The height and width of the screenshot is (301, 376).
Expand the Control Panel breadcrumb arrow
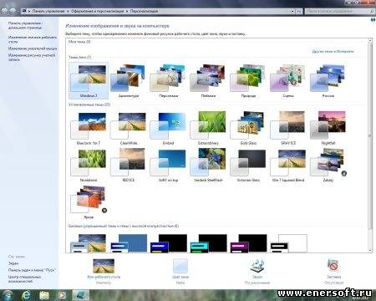click(x=68, y=11)
